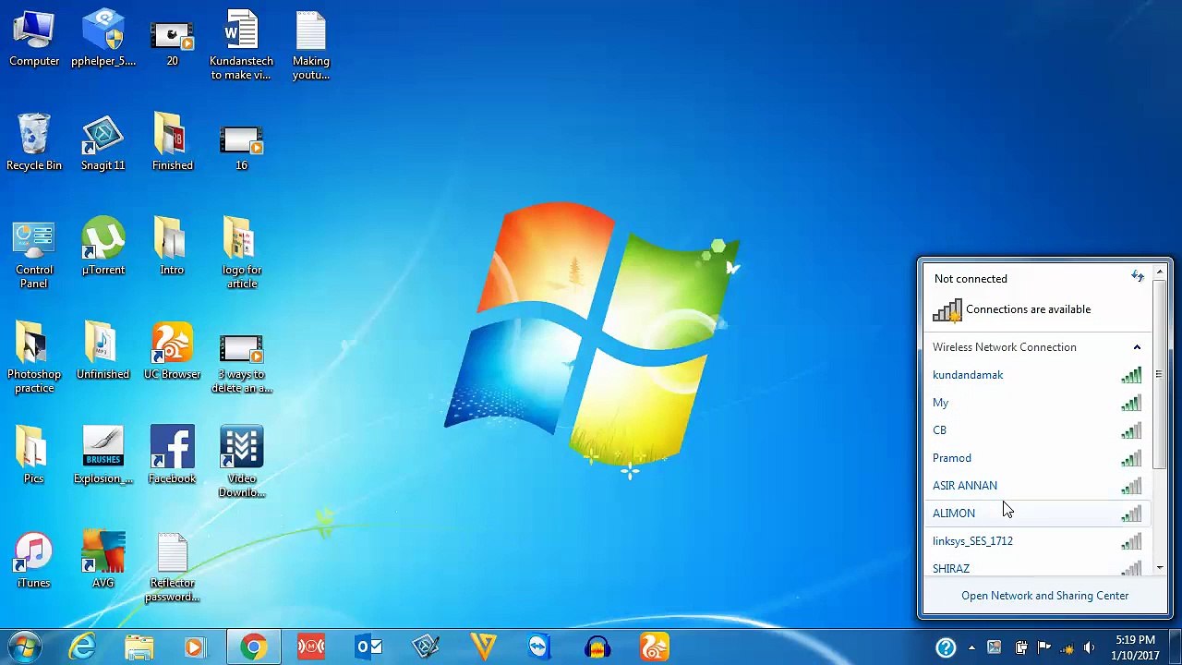Viewport: 1182px width, 665px height.
Task: Click the picture thumbnail tray icon
Action: (x=995, y=647)
